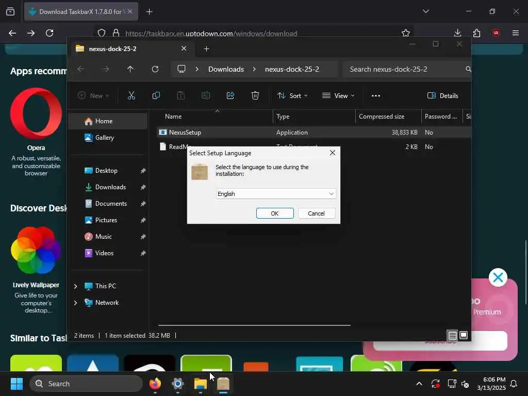Open Desktop in navigation pane
Screen dimensions: 528x396
tap(108, 170)
